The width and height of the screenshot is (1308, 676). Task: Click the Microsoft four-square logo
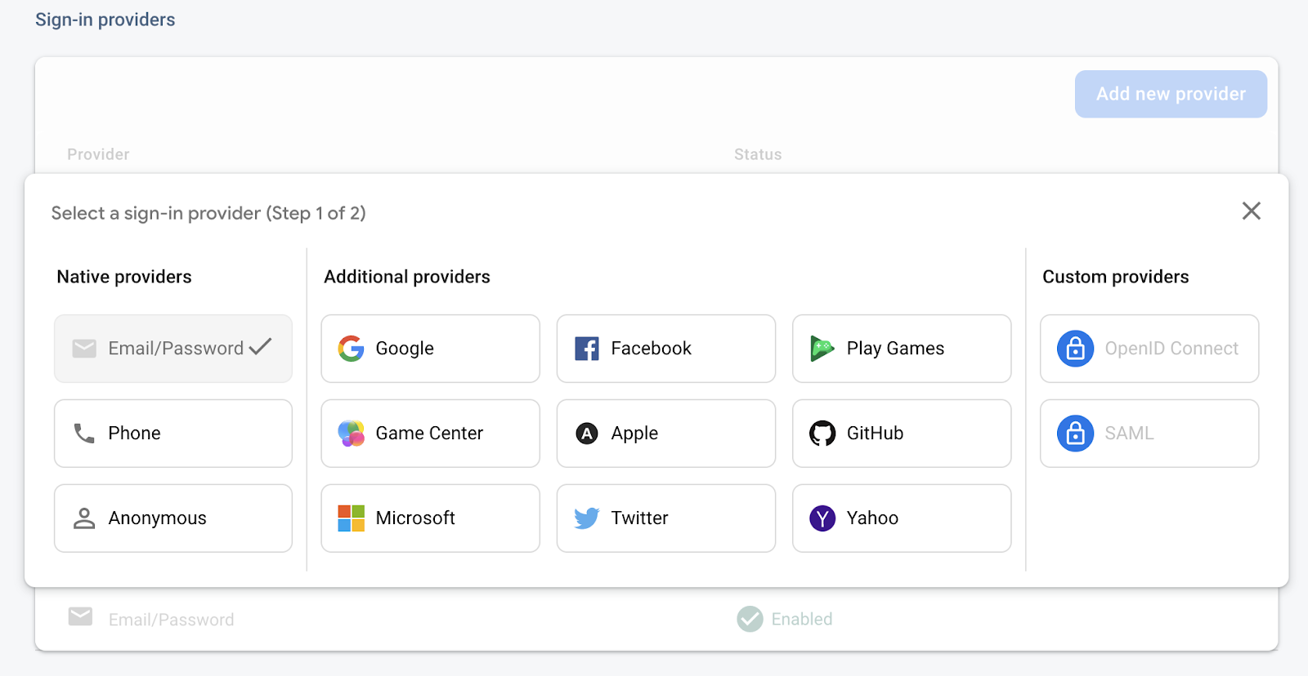tap(352, 518)
